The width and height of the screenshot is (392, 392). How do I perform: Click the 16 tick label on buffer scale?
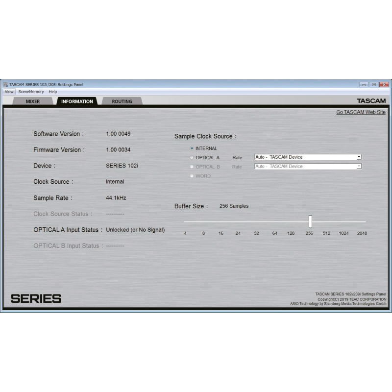[221, 233]
